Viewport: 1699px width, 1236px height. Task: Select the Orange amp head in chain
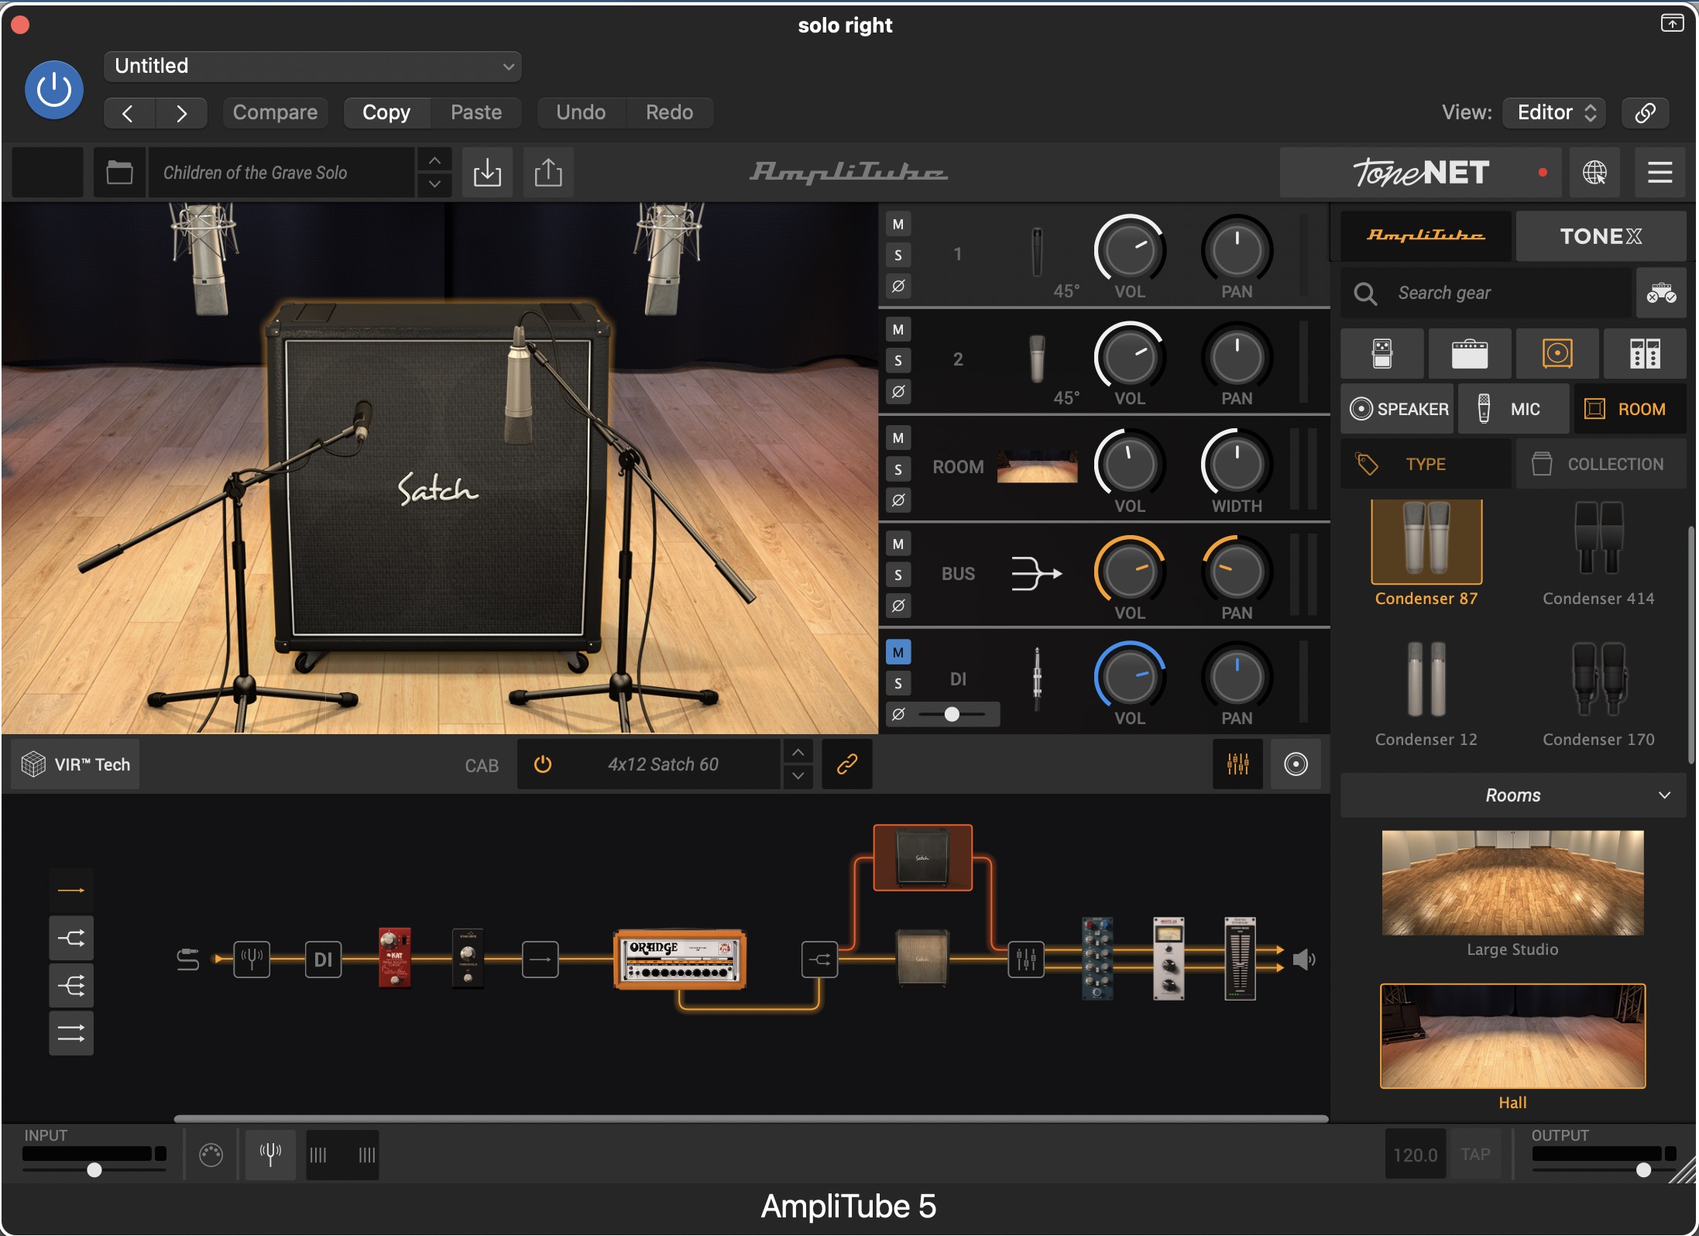680,960
